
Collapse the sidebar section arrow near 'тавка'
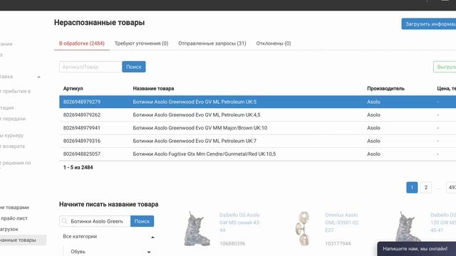coord(38,77)
